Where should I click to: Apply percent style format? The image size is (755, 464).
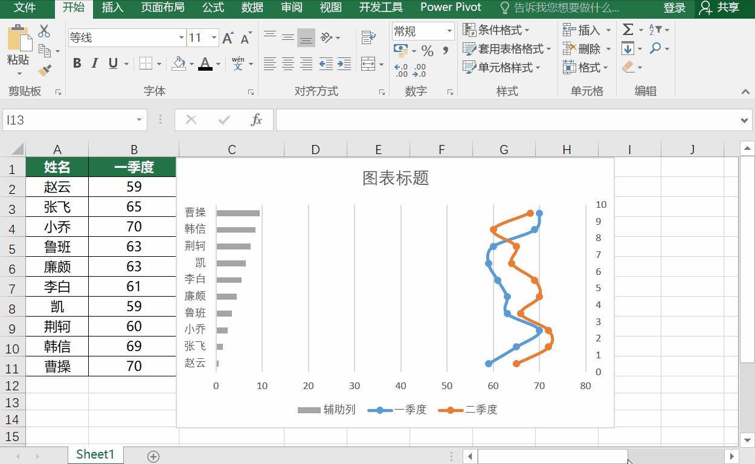tap(427, 51)
